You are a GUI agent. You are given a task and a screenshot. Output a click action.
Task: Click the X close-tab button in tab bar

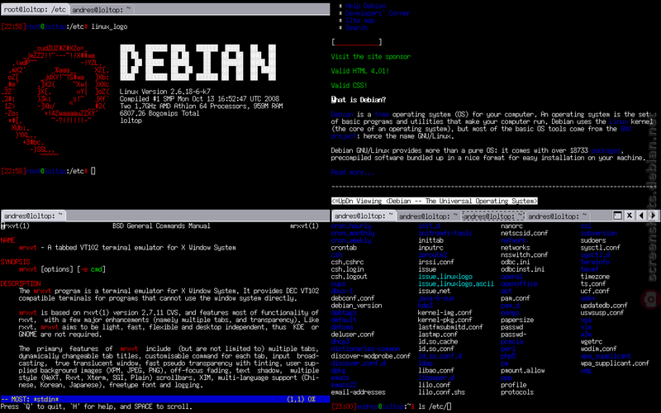pos(630,216)
